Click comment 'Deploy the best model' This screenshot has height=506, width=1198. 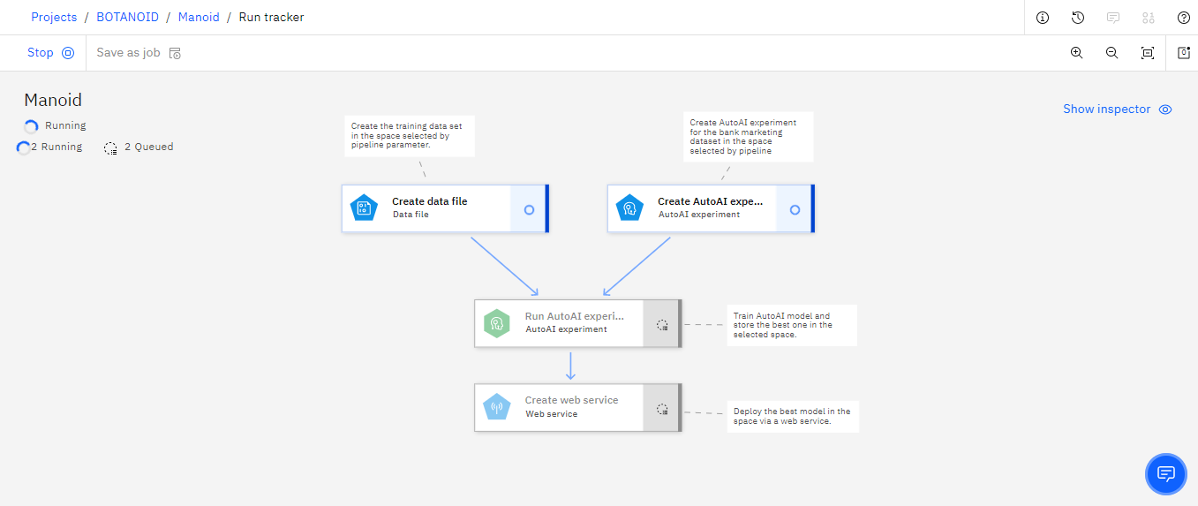point(792,416)
